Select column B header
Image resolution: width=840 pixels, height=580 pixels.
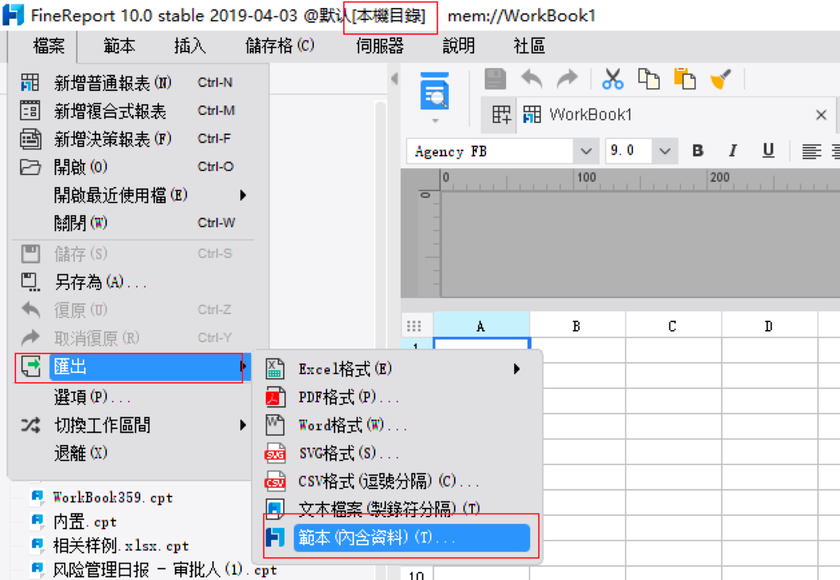pos(577,326)
